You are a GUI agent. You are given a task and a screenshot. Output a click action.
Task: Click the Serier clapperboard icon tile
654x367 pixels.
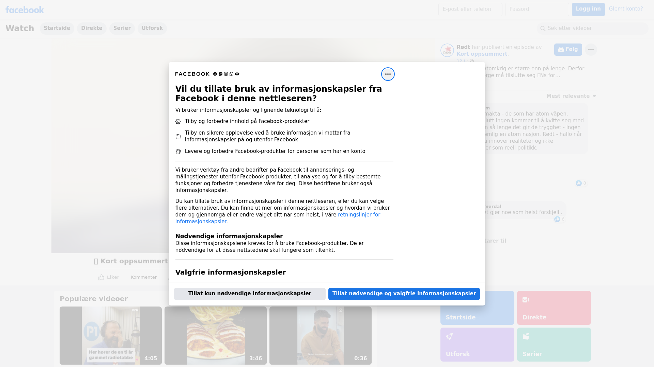(x=554, y=345)
